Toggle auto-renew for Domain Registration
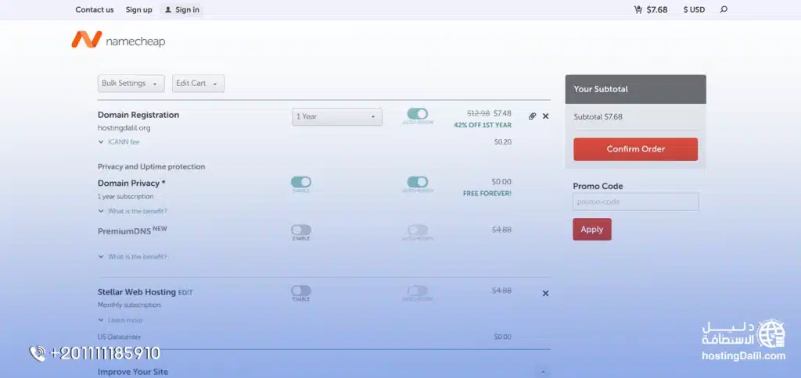 418,114
